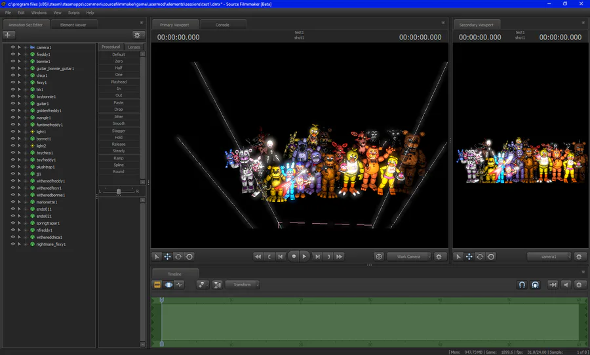Screen dimensions: 590x355
Task: Open the Transform dropdown in timeline
Action: (x=243, y=285)
